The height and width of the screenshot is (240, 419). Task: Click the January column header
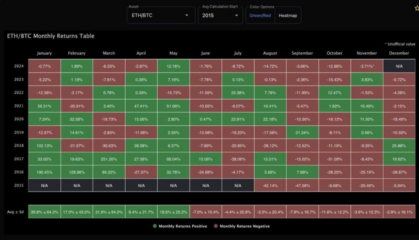pyautogui.click(x=44, y=53)
